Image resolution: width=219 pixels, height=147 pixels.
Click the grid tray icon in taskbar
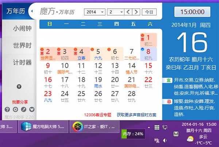tap(157, 127)
